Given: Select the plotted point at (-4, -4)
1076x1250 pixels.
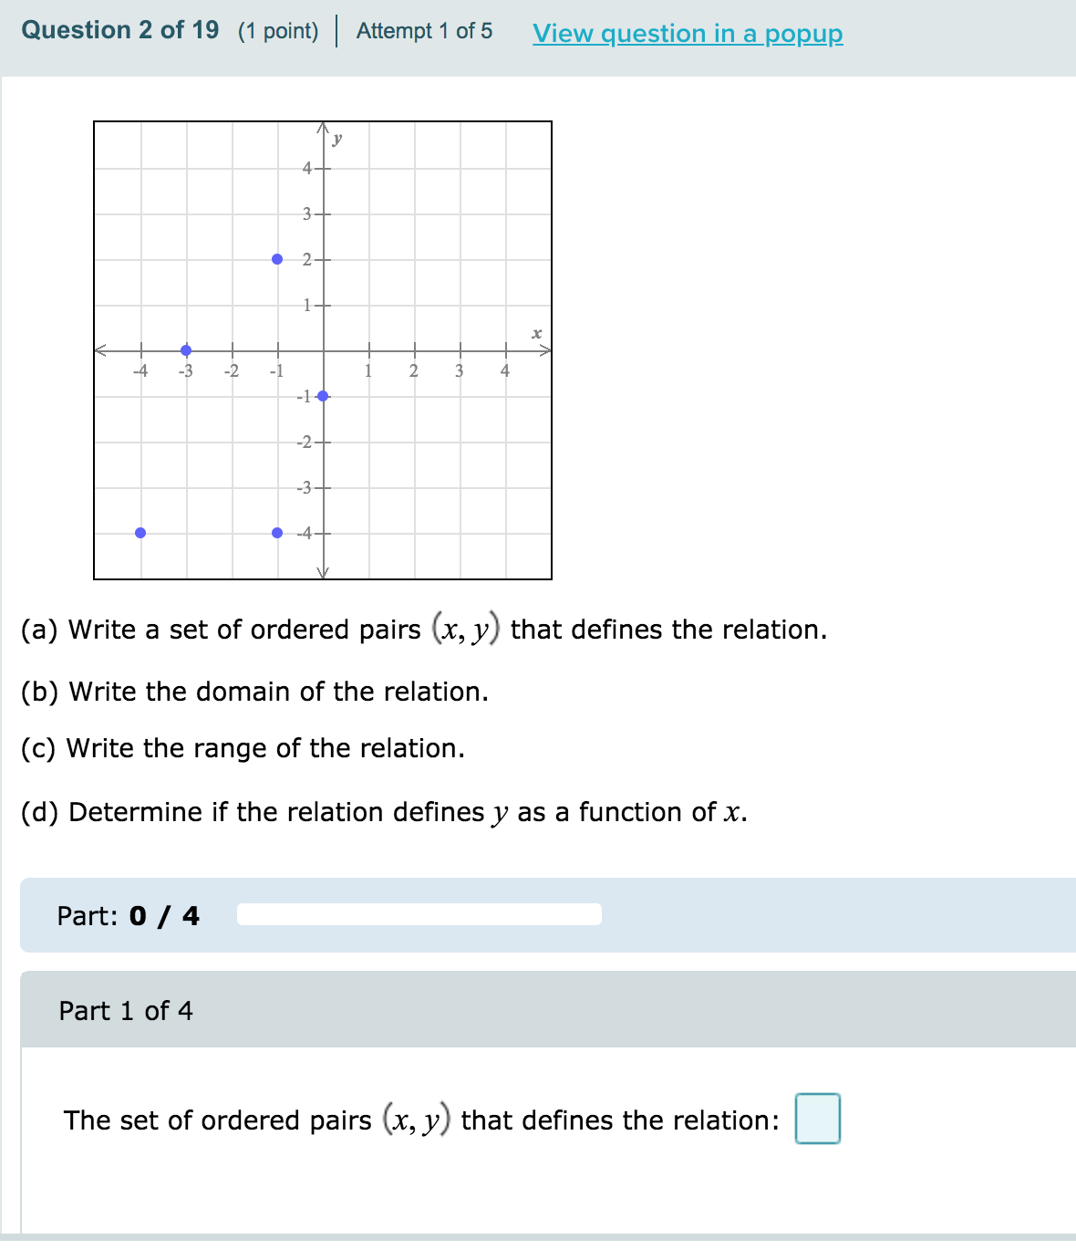Looking at the screenshot, I should pyautogui.click(x=140, y=531).
